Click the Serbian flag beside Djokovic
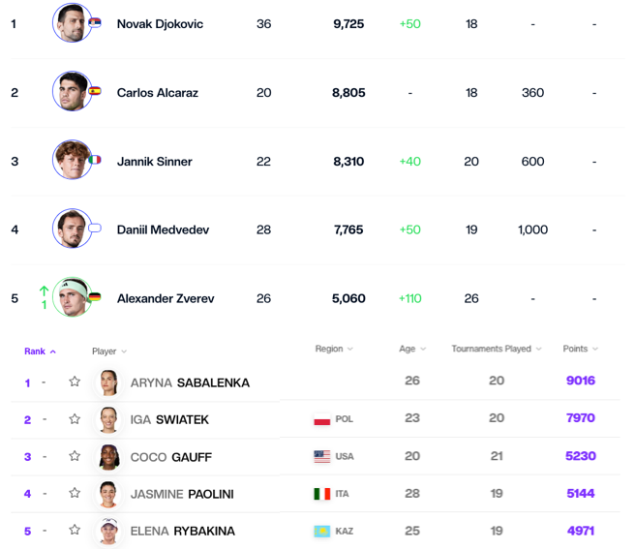The height and width of the screenshot is (550, 635). (x=95, y=22)
